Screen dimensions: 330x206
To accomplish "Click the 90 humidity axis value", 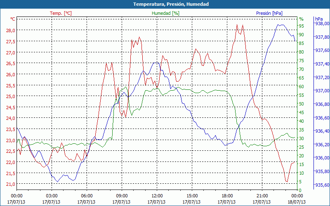I will [x=302, y=35].
